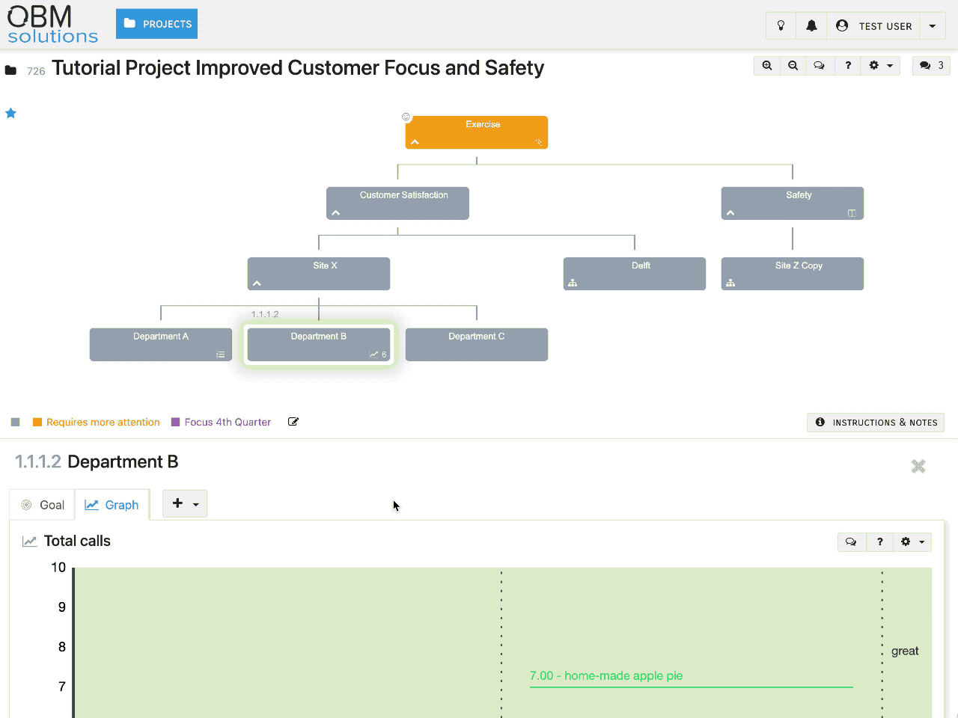The width and height of the screenshot is (958, 718).
Task: Click the lightbulb tips icon
Action: [x=781, y=26]
